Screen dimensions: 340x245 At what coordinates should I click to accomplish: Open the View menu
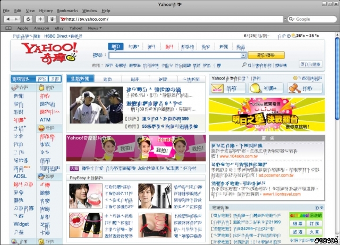coord(30,11)
